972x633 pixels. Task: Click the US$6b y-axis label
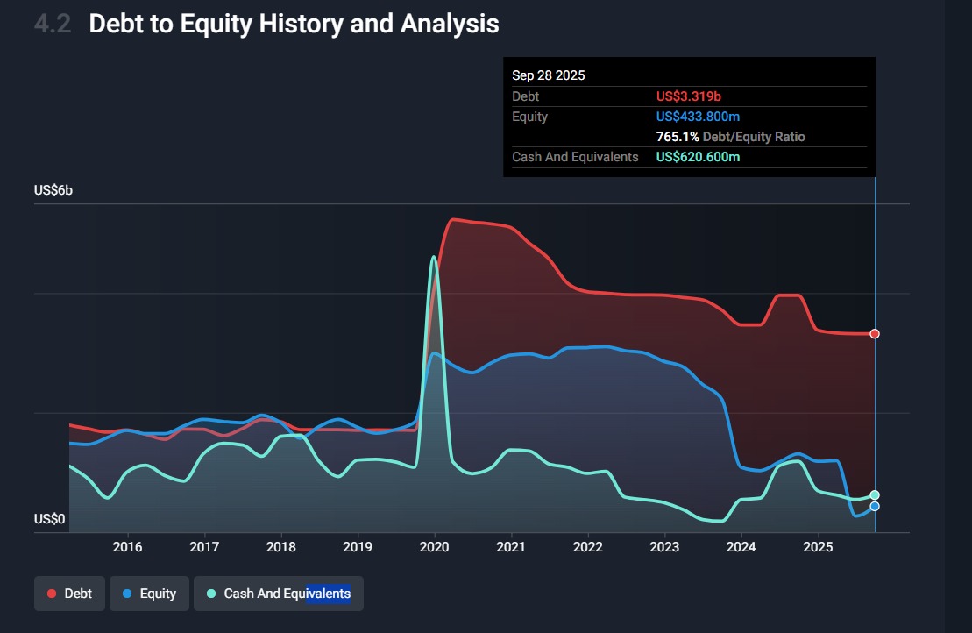(x=53, y=190)
